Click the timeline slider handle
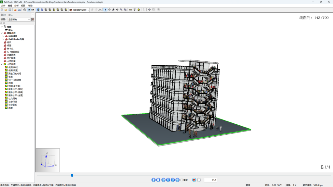 72,175
